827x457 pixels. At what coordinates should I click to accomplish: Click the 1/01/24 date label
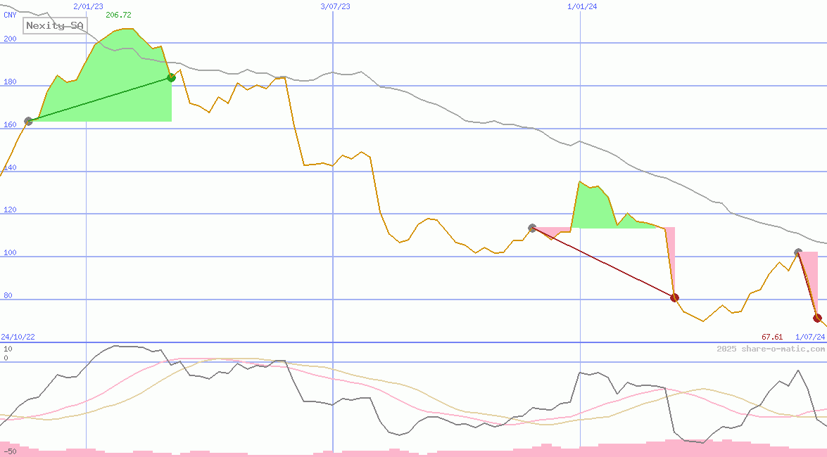(582, 6)
